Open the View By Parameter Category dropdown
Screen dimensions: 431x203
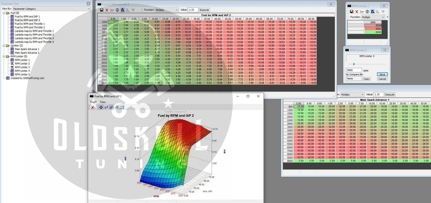(51, 9)
